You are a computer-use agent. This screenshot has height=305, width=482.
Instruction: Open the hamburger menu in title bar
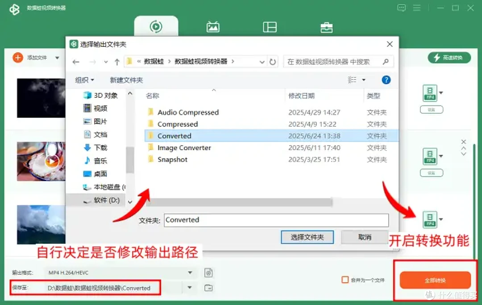(416, 8)
